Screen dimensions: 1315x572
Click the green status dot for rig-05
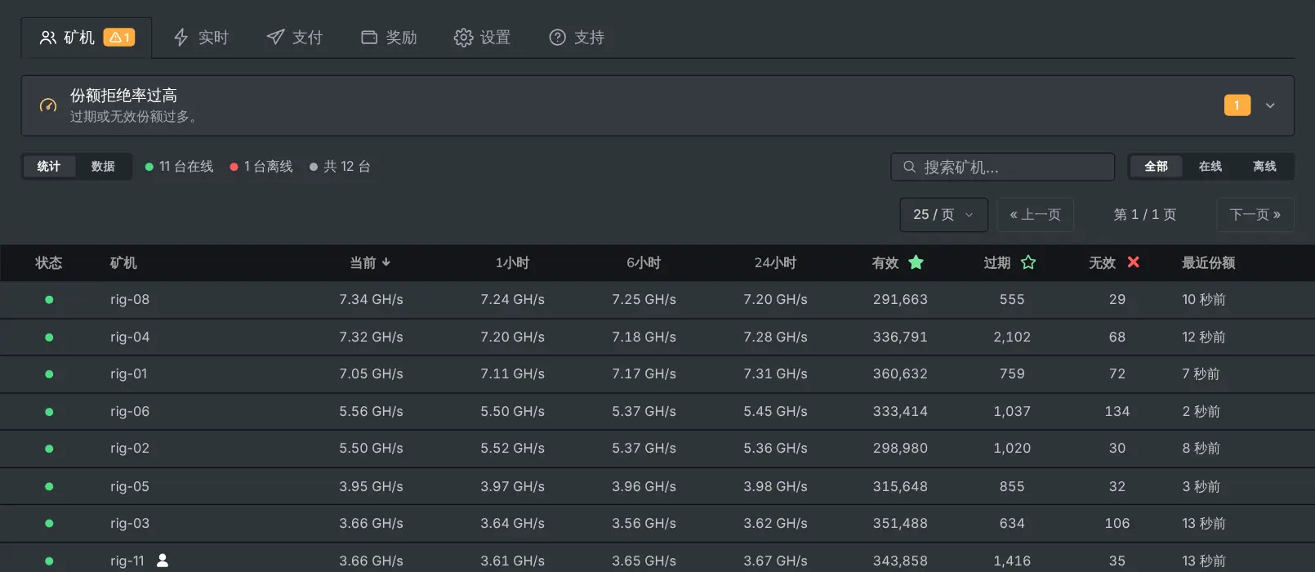click(x=49, y=487)
